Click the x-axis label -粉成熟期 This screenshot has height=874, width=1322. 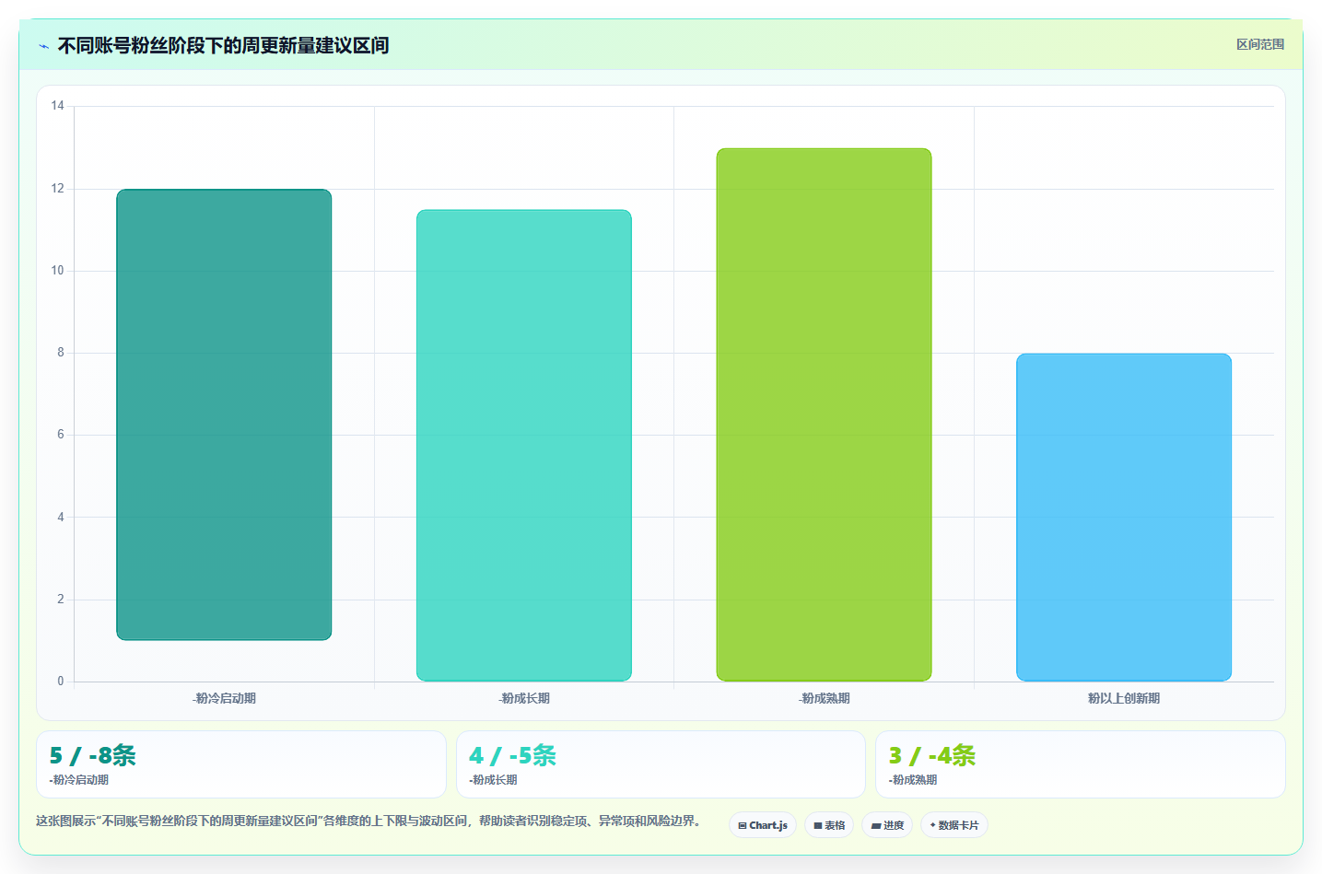click(x=824, y=698)
